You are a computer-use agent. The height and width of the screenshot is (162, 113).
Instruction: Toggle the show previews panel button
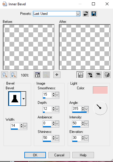pos(80,75)
